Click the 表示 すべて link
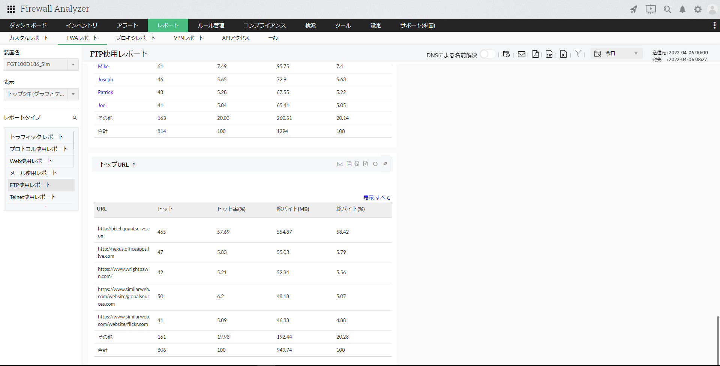This screenshot has height=366, width=720. (377, 198)
